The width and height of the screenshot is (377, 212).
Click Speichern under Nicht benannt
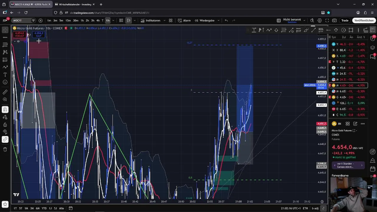292,22
